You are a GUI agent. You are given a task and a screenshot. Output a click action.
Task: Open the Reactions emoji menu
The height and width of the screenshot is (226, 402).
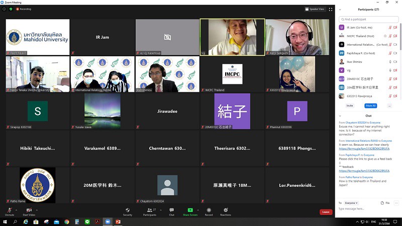coord(225,210)
